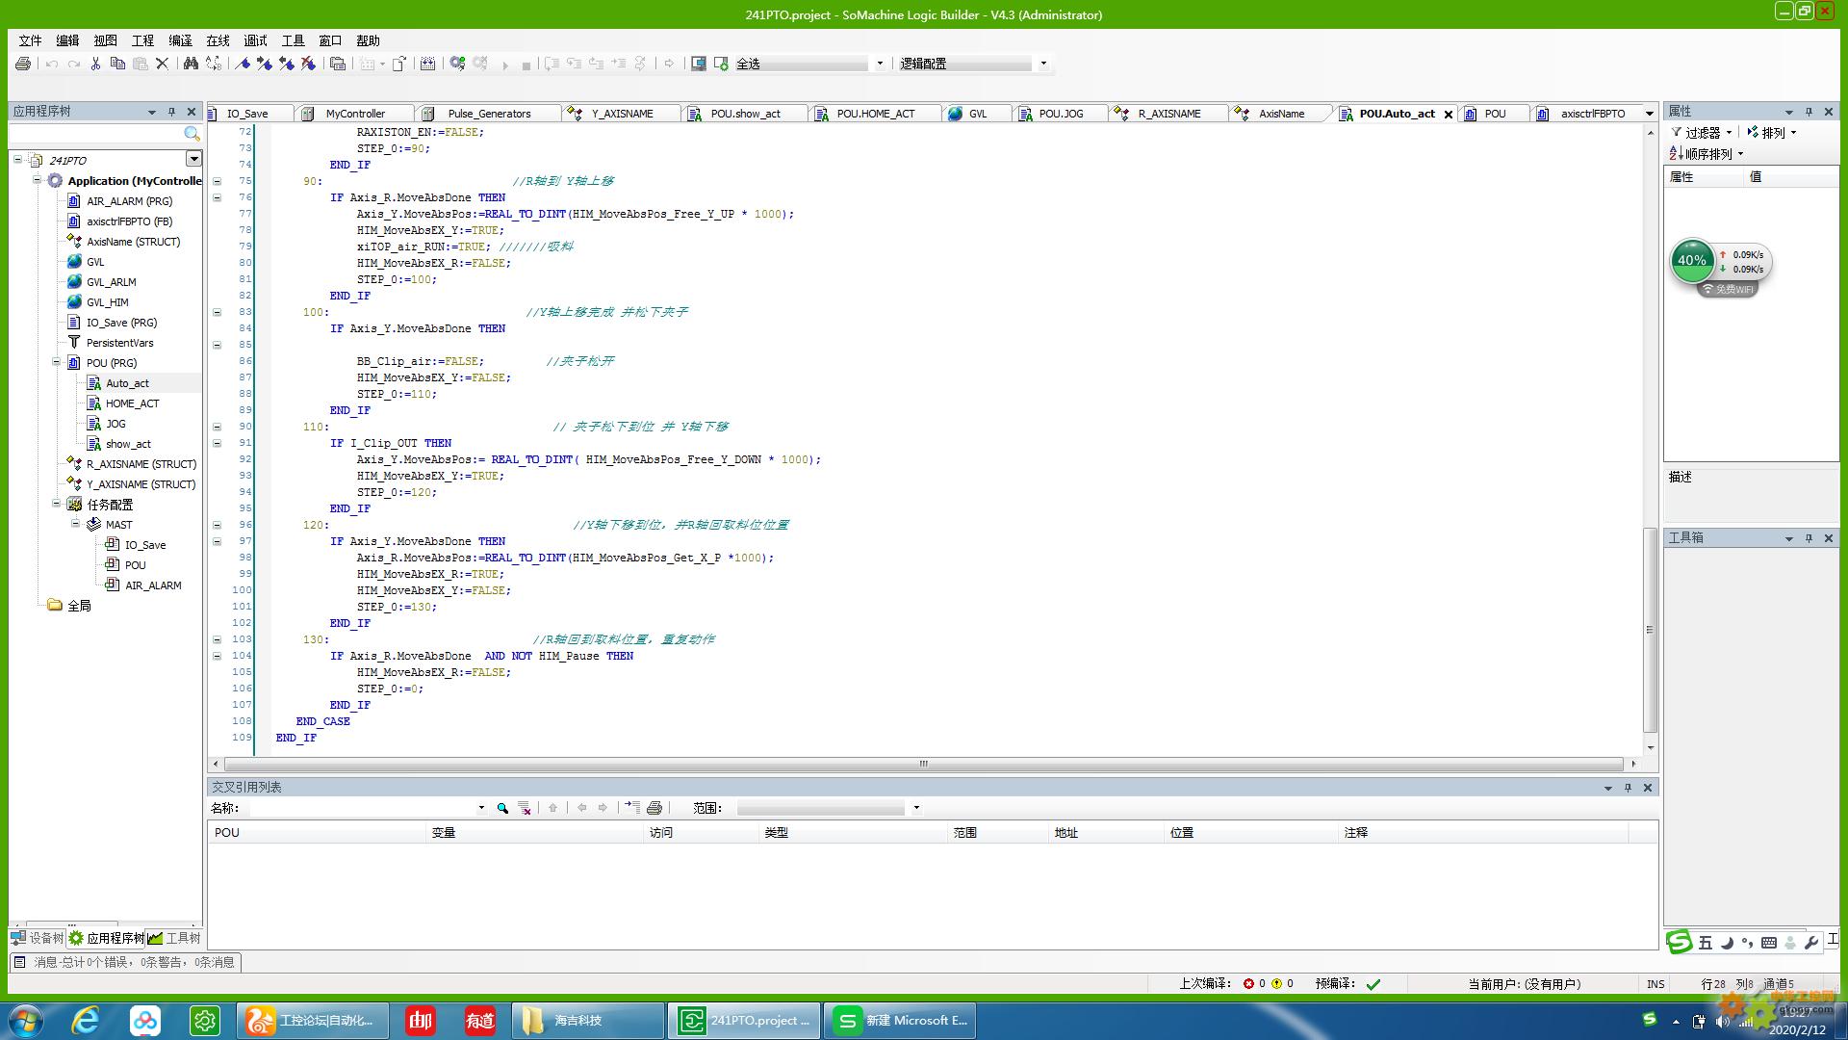
Task: Pin the 应用程序树 panel
Action: click(x=171, y=112)
